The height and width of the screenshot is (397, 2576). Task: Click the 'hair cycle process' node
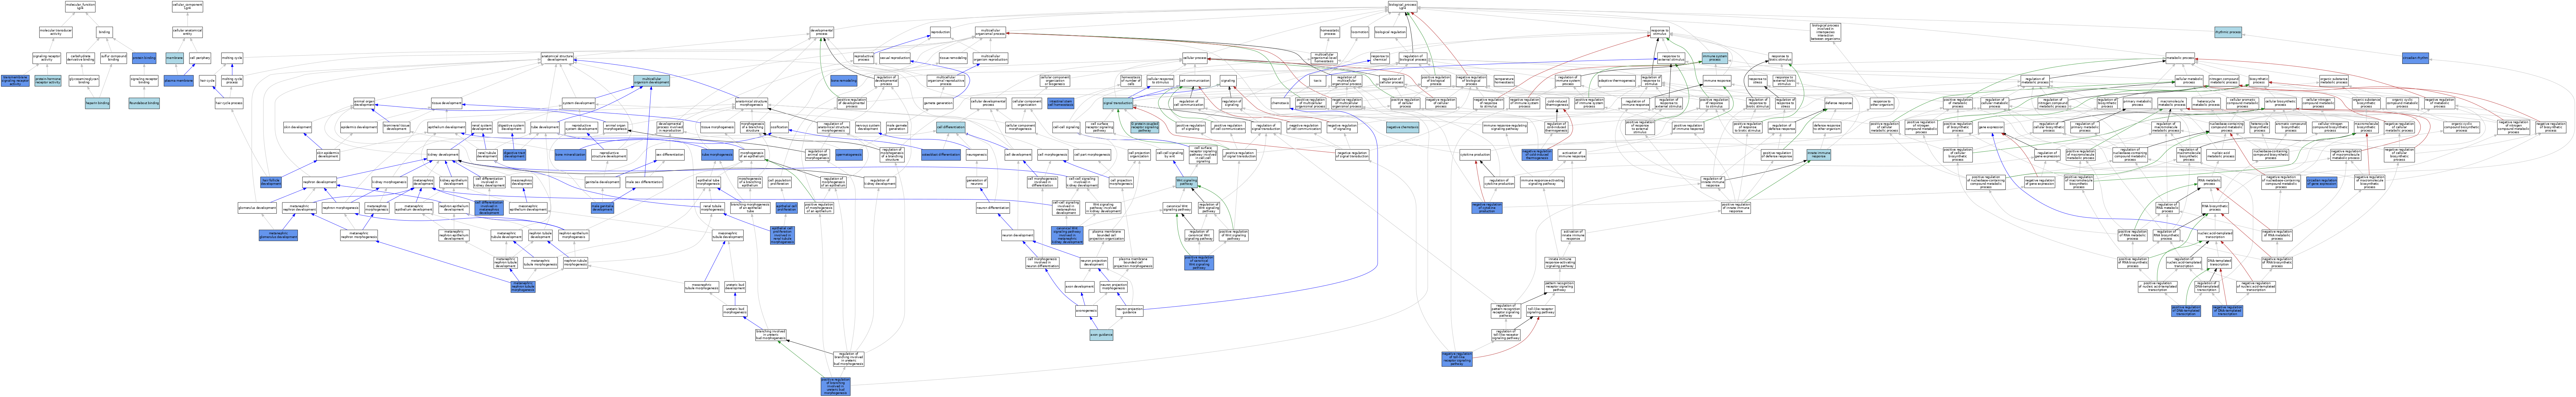tap(229, 103)
